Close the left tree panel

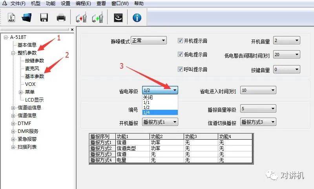(x=72, y=29)
